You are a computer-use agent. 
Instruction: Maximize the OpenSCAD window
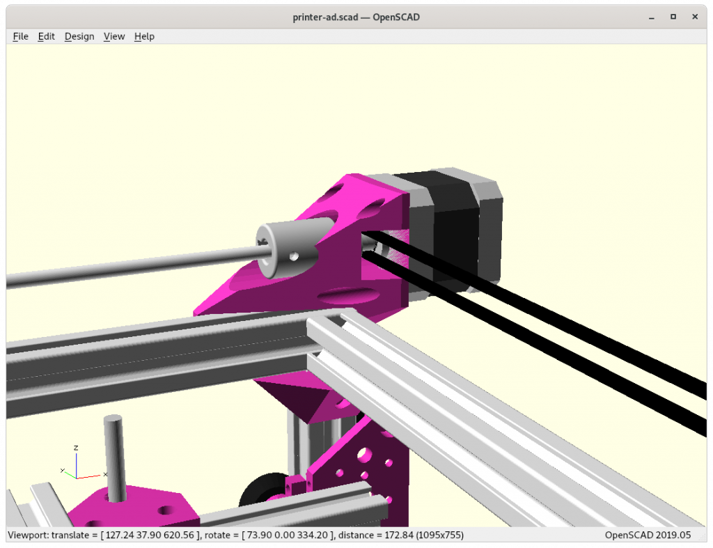pyautogui.click(x=673, y=17)
